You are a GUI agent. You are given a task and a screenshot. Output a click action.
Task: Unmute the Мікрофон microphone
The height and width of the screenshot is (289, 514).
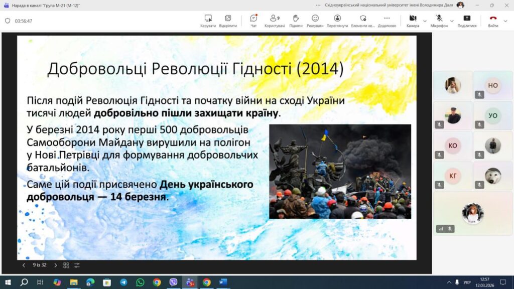(439, 21)
